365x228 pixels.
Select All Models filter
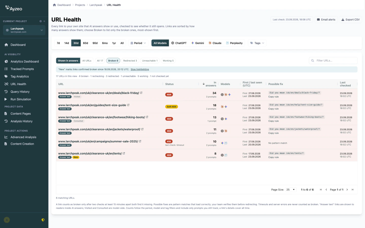pos(160,43)
